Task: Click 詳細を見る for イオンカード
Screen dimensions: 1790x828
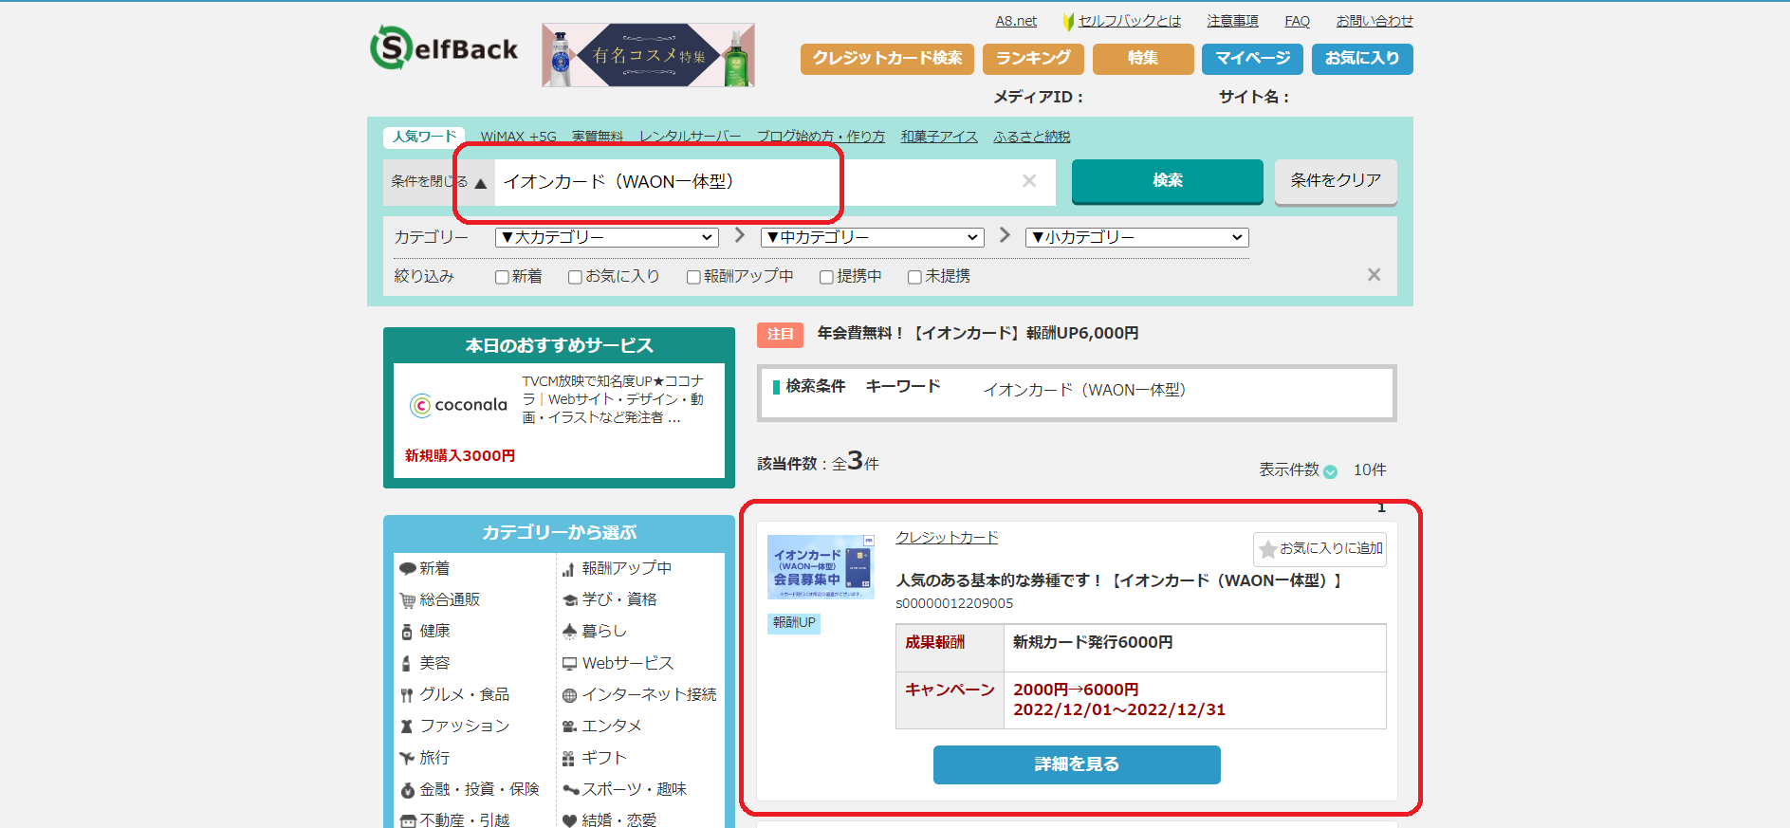Action: click(1077, 764)
